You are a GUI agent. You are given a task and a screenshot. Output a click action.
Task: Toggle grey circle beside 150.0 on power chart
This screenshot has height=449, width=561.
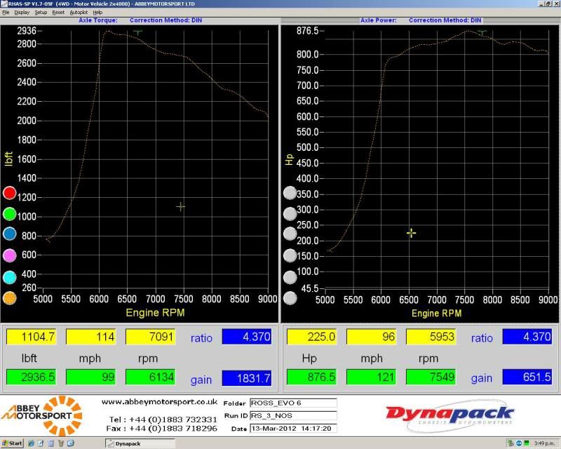[290, 255]
